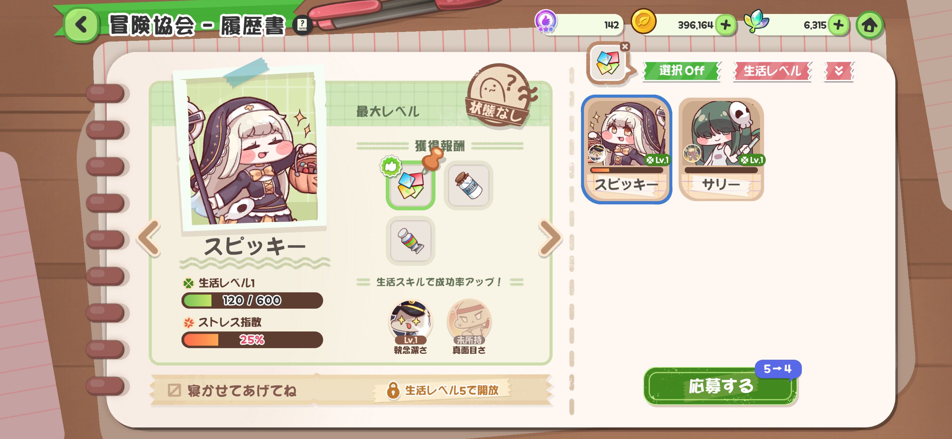Select the rainbow paint tube reward
The height and width of the screenshot is (439, 952).
[410, 241]
